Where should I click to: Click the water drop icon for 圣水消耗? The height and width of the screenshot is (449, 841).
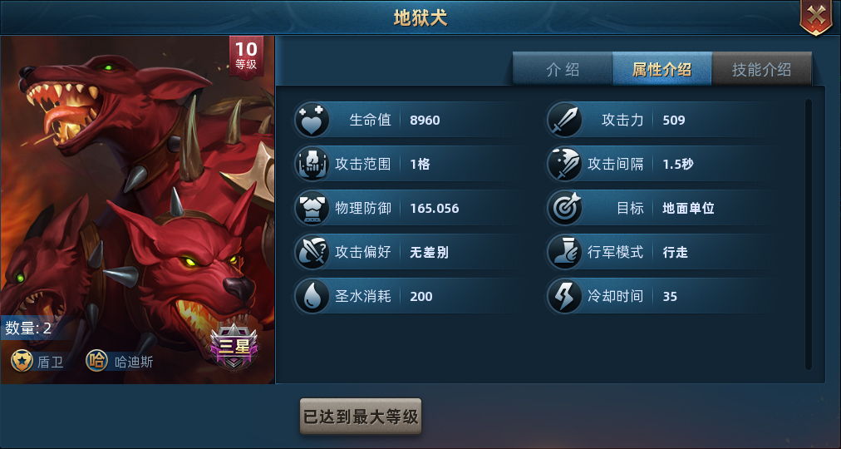[312, 296]
